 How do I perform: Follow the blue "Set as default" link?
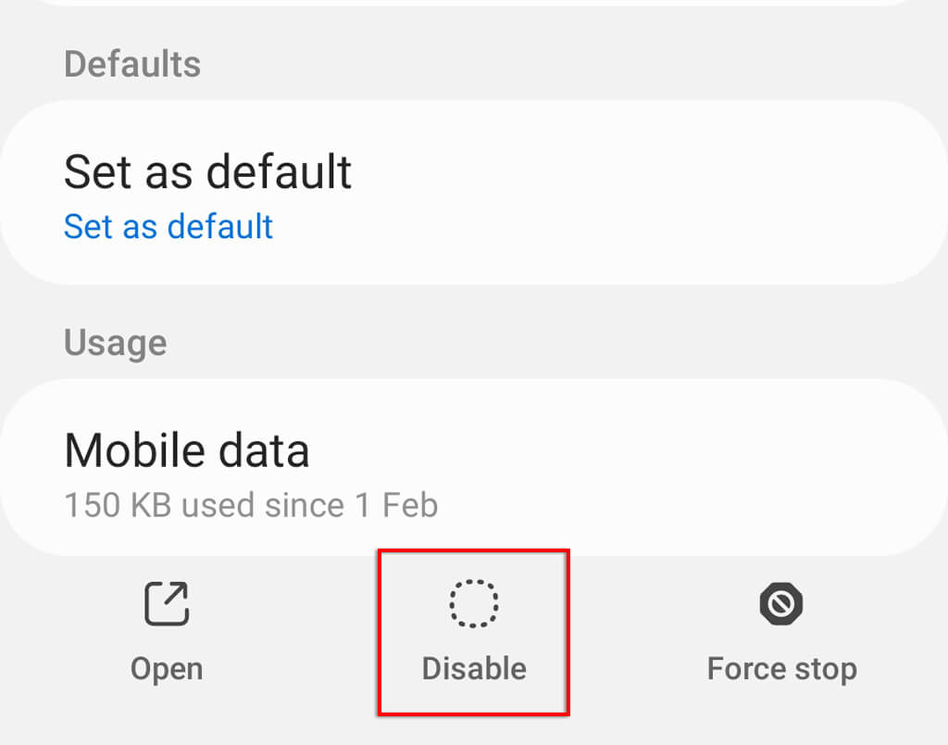[x=168, y=227]
